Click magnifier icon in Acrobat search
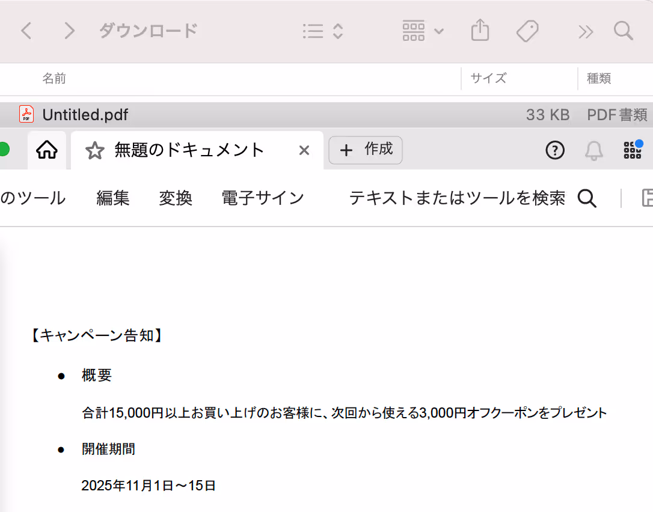653x512 pixels. 587,198
